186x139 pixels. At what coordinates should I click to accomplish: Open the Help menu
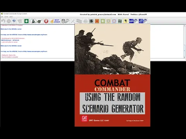coord(11,17)
